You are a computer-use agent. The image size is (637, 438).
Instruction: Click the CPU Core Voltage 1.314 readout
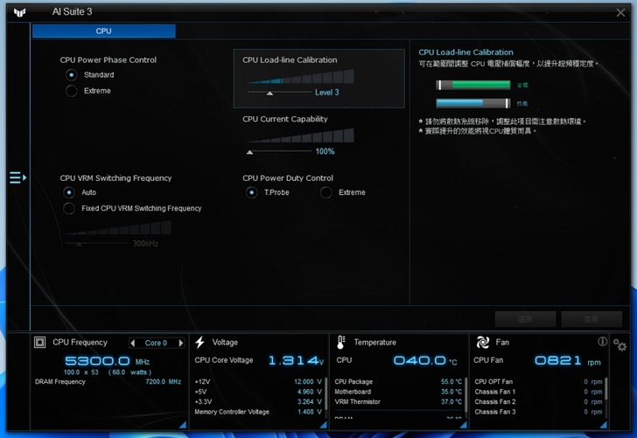point(296,360)
